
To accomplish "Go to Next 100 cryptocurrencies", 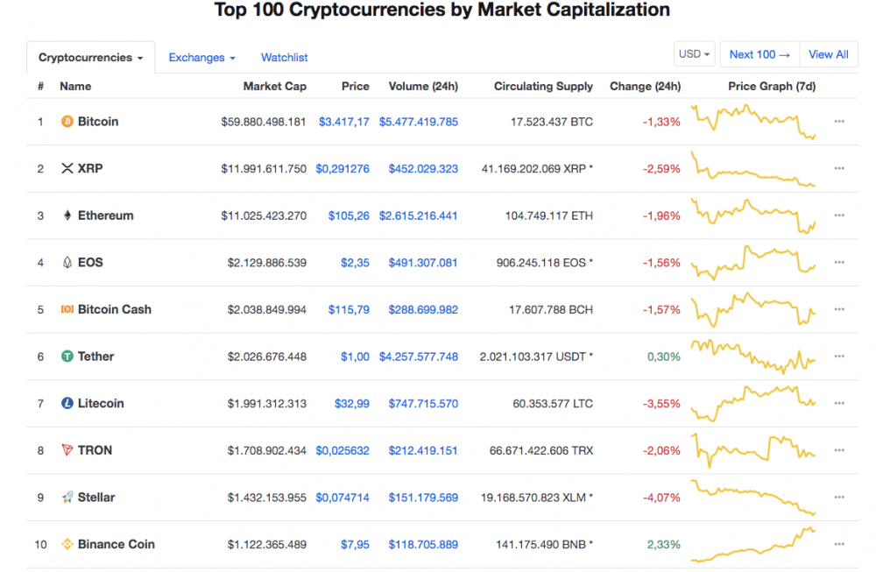I will point(759,54).
